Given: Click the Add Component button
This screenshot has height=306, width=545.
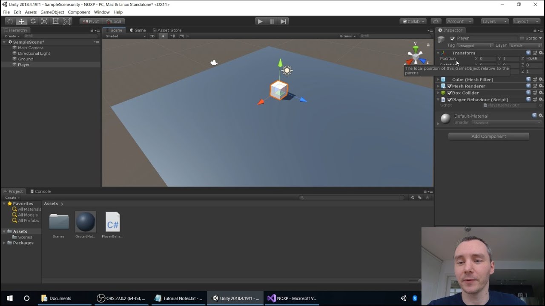Looking at the screenshot, I should [488, 136].
